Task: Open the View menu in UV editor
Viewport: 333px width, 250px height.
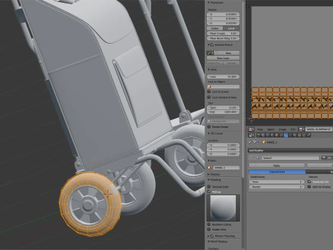Action: [260, 129]
